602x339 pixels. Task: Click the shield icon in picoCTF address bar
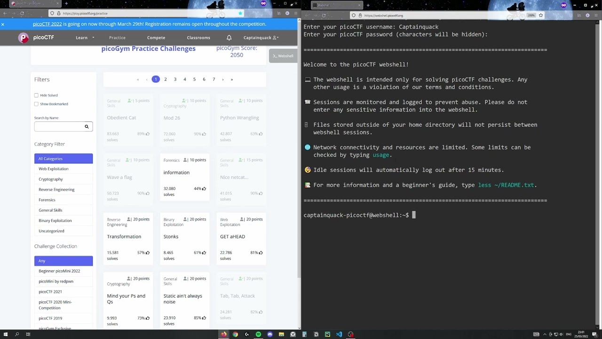pos(52,13)
